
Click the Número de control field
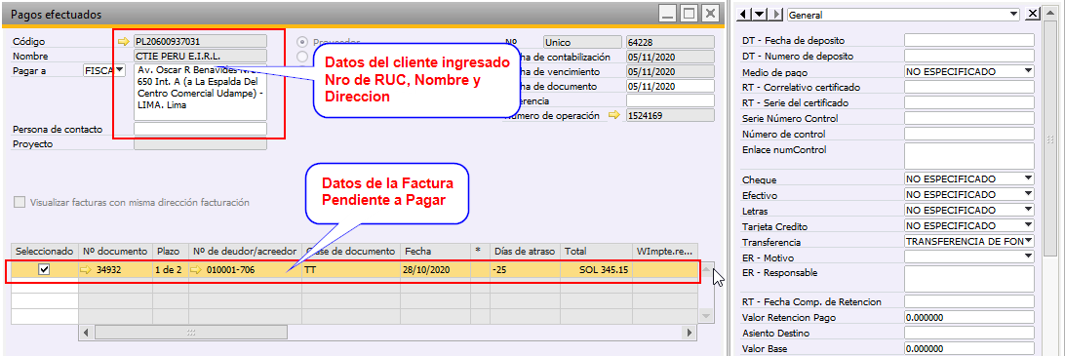click(x=969, y=134)
